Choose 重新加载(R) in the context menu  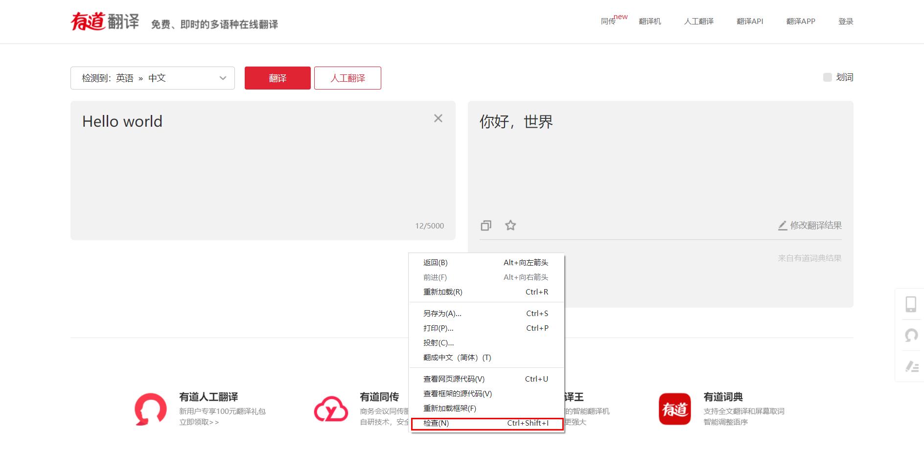coord(486,292)
